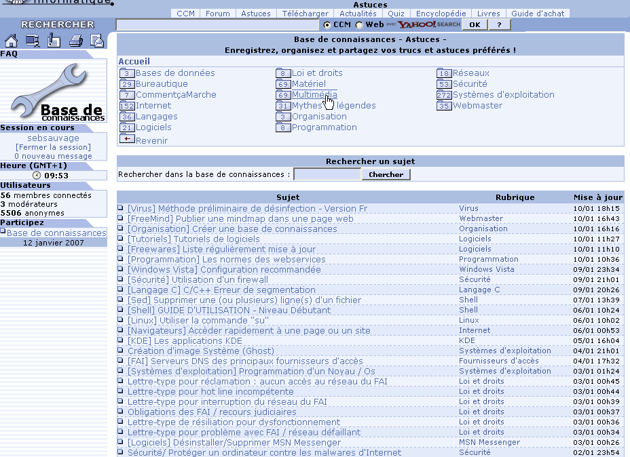Click the Langage C rubrique cell
The height and width of the screenshot is (457, 630).
[479, 290]
